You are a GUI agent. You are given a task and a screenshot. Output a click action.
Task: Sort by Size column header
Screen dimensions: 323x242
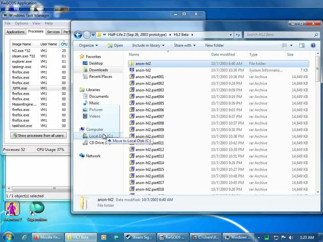point(290,54)
